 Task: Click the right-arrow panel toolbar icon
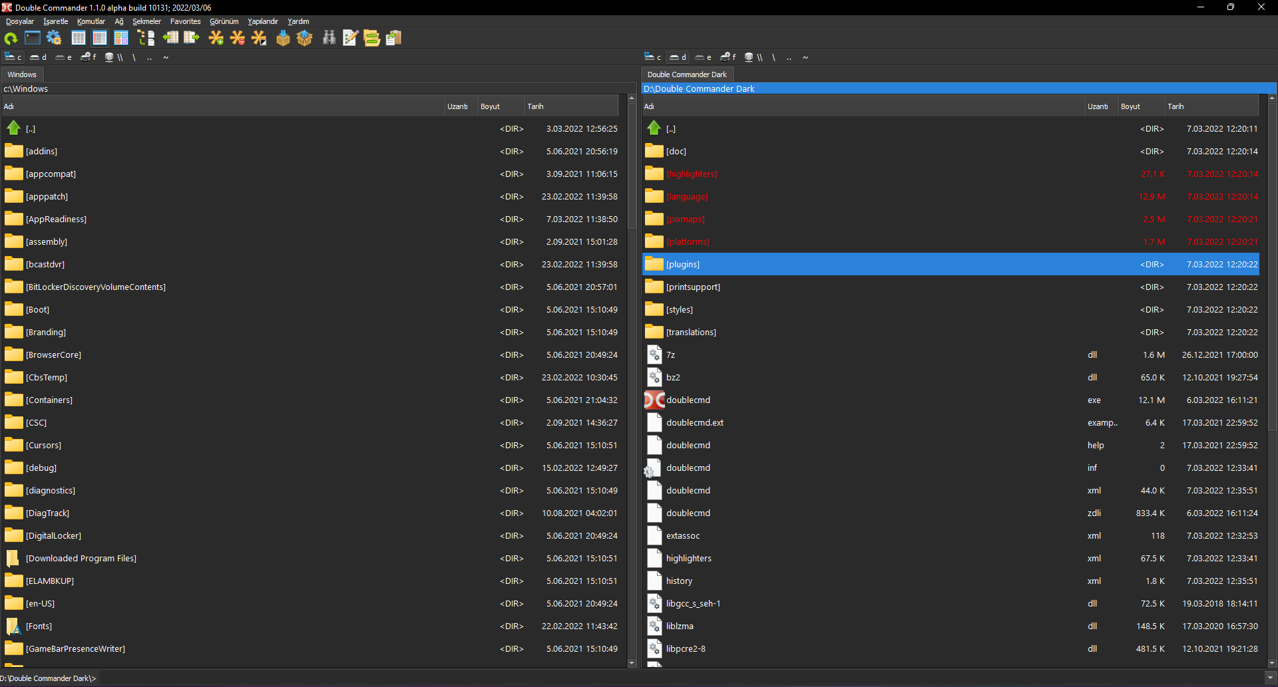pyautogui.click(x=192, y=38)
